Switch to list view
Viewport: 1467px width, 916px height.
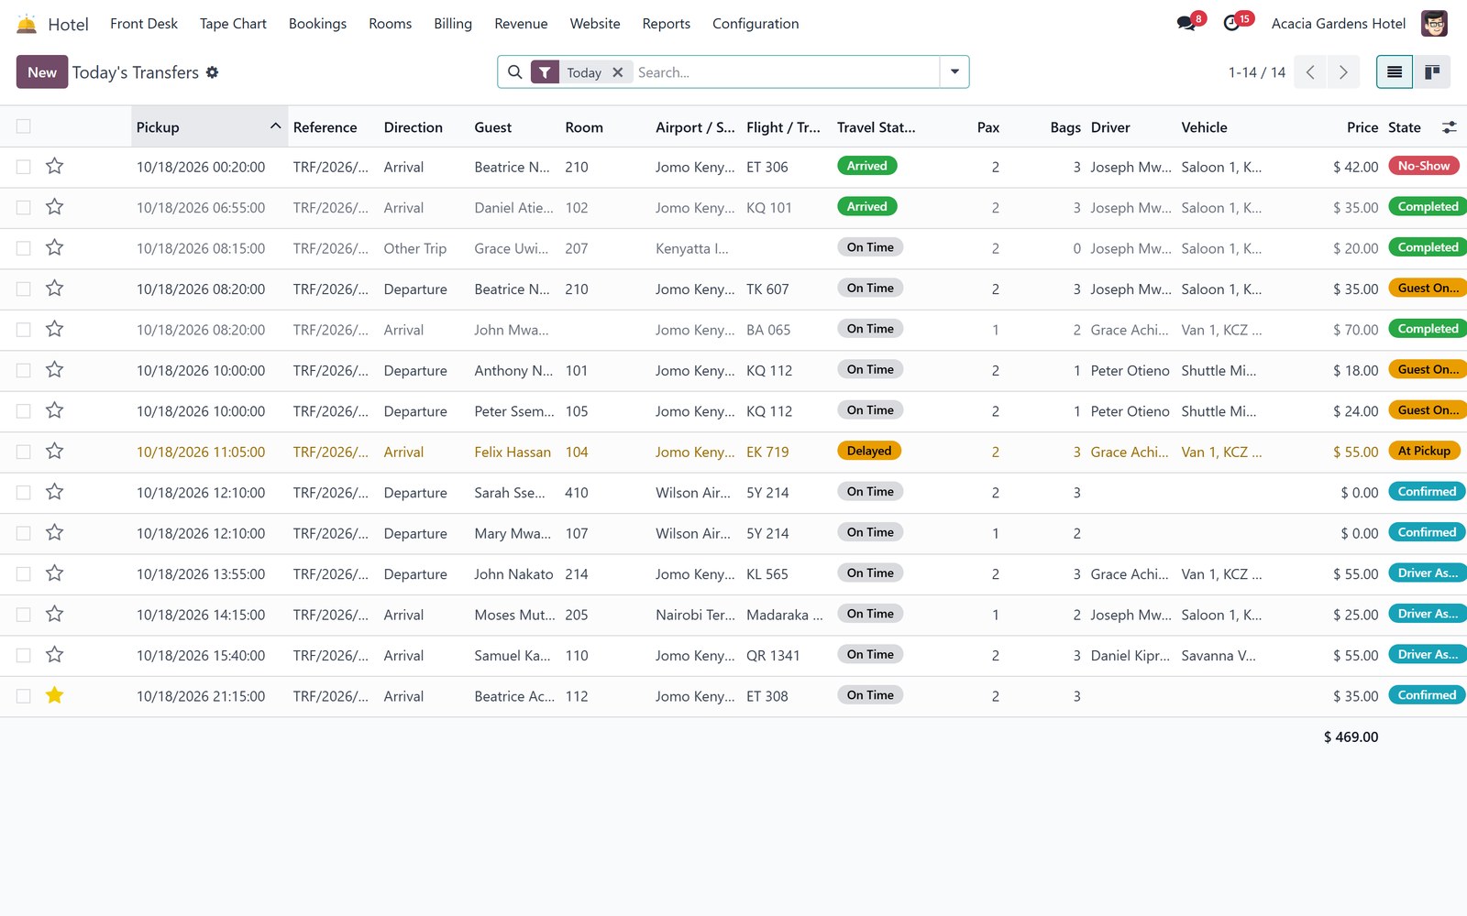tap(1395, 72)
